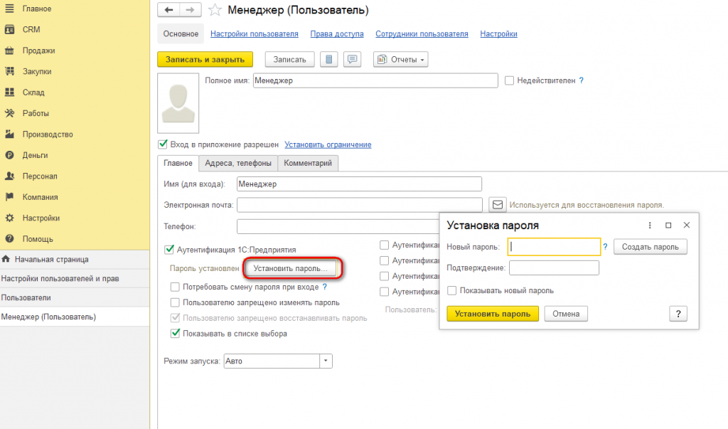Click the Деньги coin icon

pos(9,155)
